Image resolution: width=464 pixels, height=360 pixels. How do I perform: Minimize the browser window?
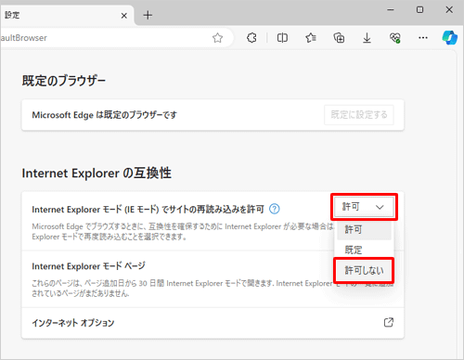click(x=391, y=10)
